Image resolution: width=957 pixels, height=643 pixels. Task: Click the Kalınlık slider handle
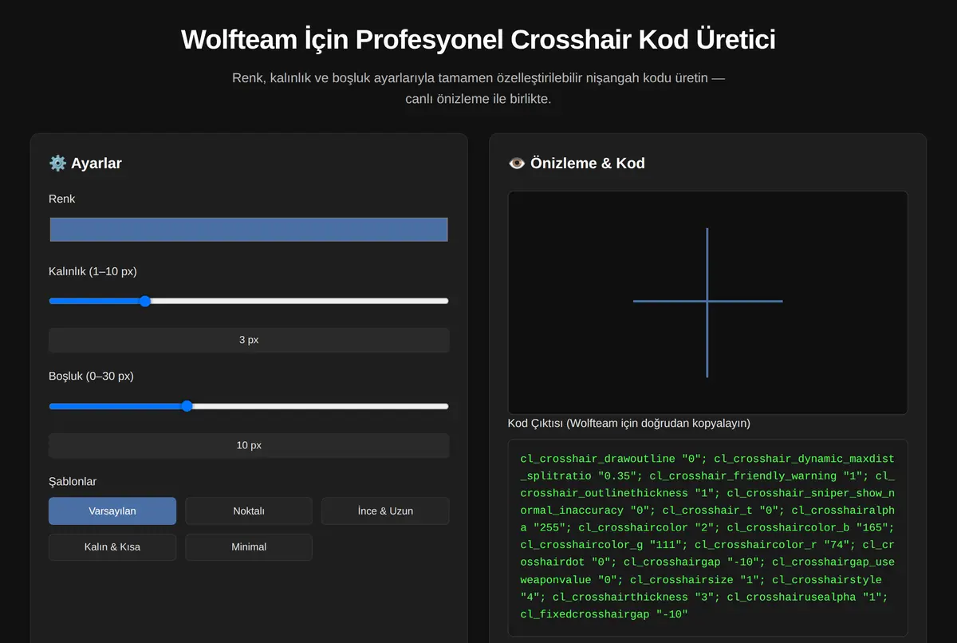coord(144,301)
